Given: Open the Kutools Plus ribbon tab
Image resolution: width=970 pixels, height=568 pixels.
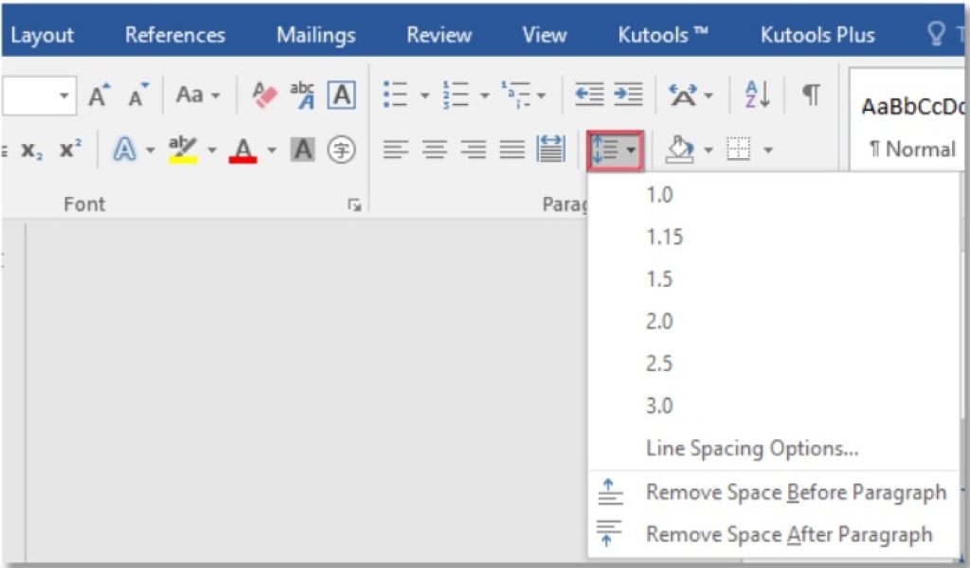Looking at the screenshot, I should (817, 34).
